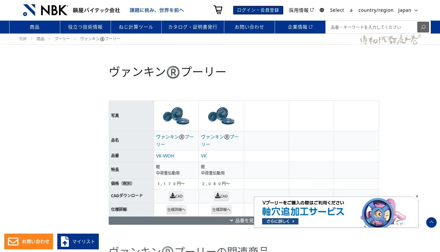The width and height of the screenshot is (440, 252).
Task: Click the 2,080円〜 price cell
Action: 221,184
